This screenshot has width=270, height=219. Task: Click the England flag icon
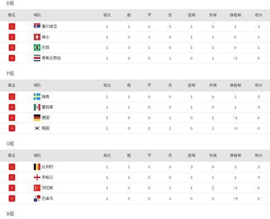[37, 177]
